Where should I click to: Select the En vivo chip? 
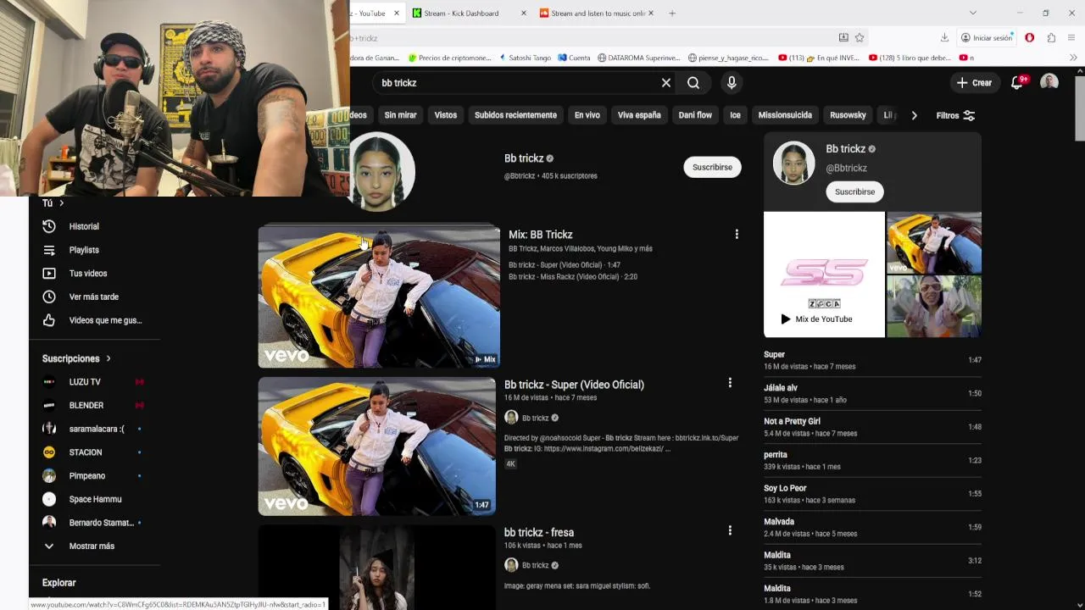587,115
